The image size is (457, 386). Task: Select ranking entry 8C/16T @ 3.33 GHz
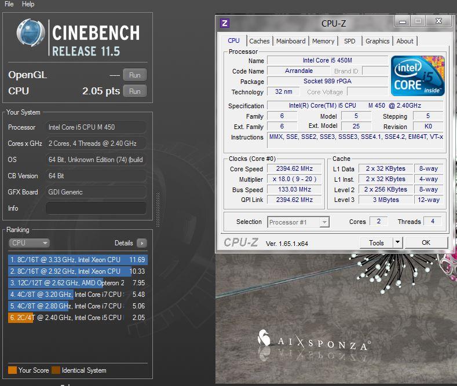pyautogui.click(x=78, y=260)
